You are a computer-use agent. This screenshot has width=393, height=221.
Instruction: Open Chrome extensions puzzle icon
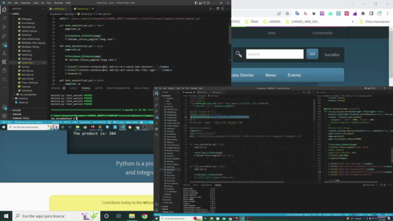(x=363, y=14)
